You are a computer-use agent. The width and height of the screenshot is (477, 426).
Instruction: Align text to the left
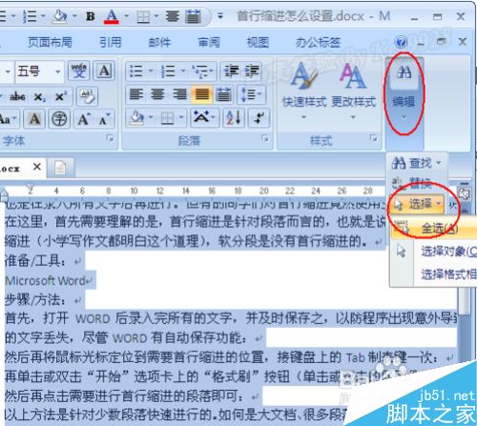click(136, 94)
